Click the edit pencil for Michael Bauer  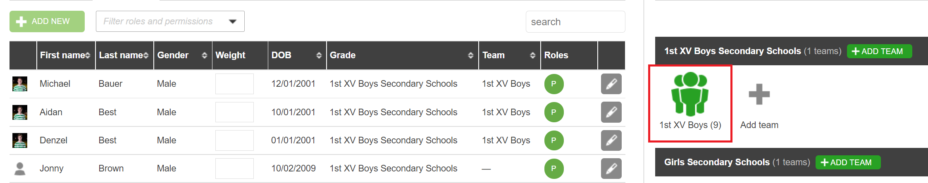click(611, 84)
